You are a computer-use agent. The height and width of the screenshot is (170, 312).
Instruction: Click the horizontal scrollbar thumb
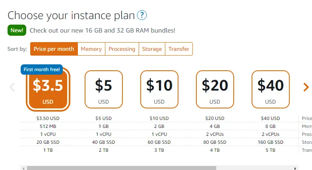tap(122, 168)
